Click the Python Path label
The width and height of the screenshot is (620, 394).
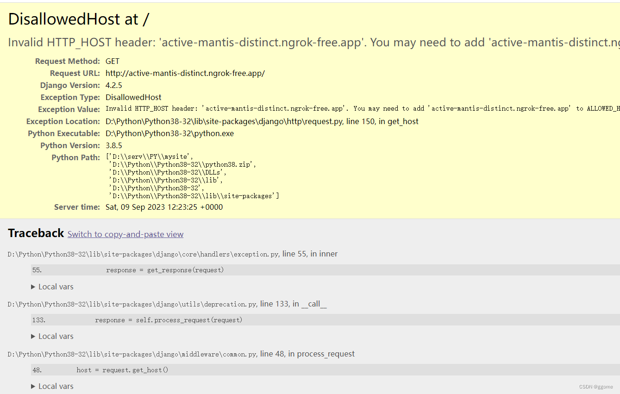pos(76,157)
